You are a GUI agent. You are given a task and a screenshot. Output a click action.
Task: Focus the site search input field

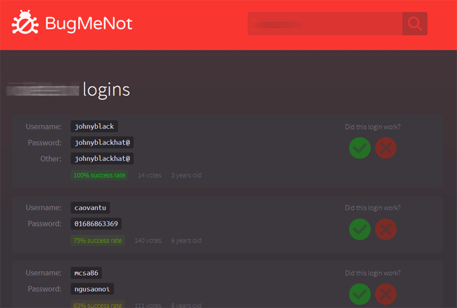[x=325, y=24]
